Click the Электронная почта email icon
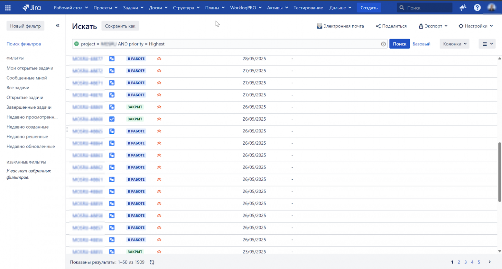This screenshot has height=269, width=502. click(320, 26)
